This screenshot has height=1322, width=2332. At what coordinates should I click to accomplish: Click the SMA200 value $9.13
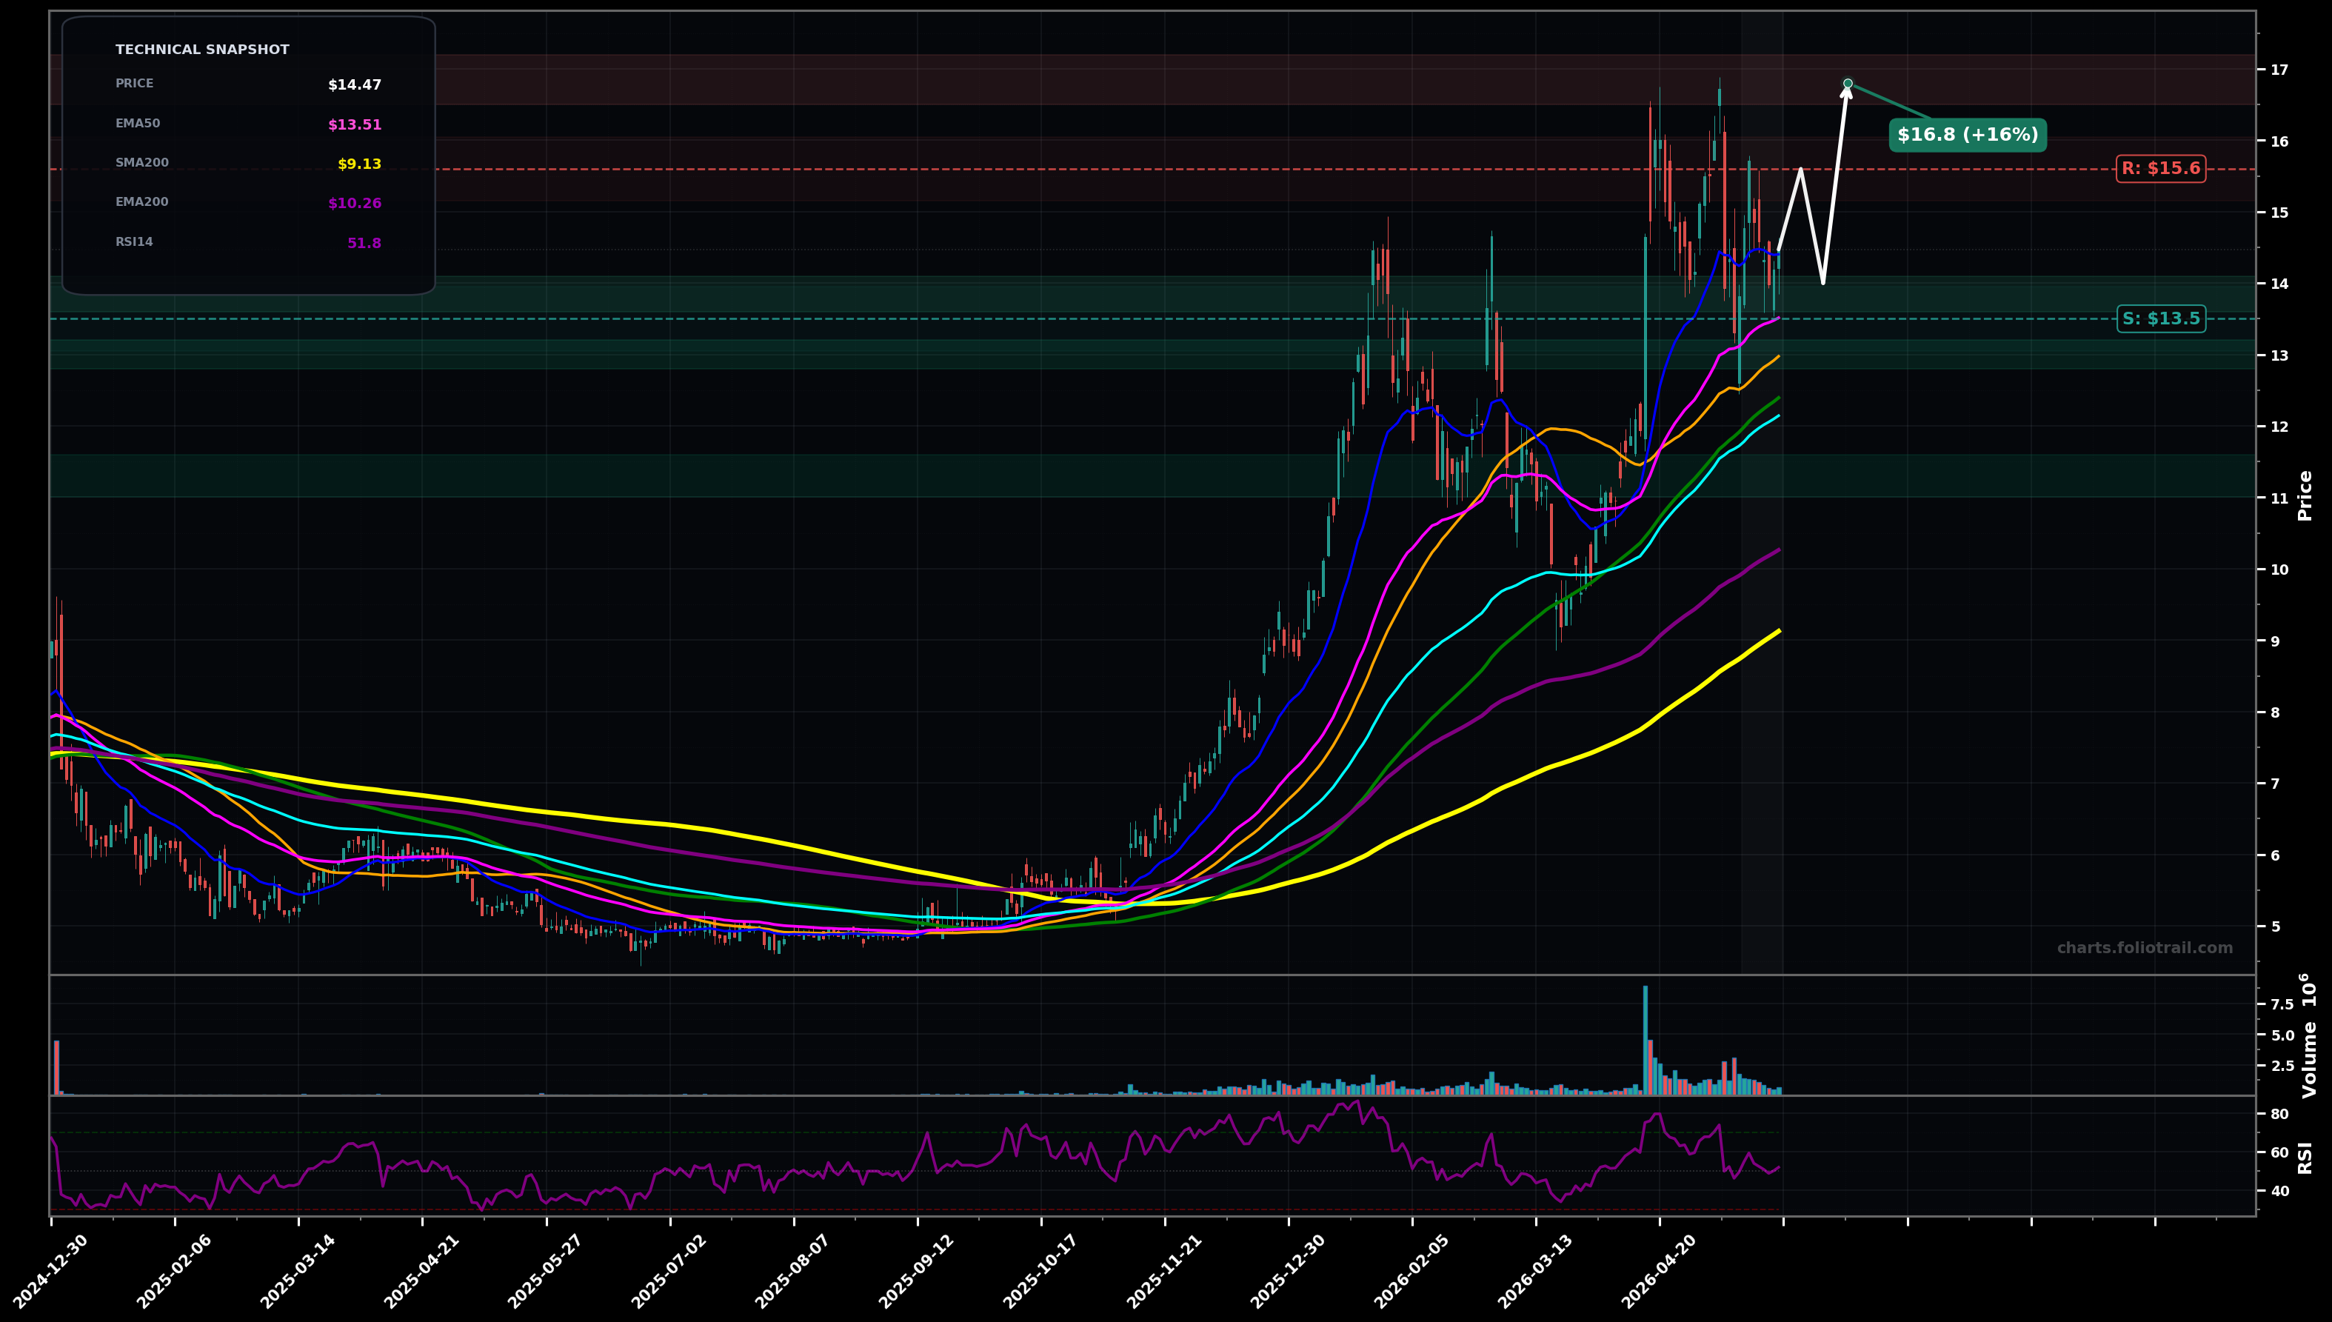[x=359, y=164]
